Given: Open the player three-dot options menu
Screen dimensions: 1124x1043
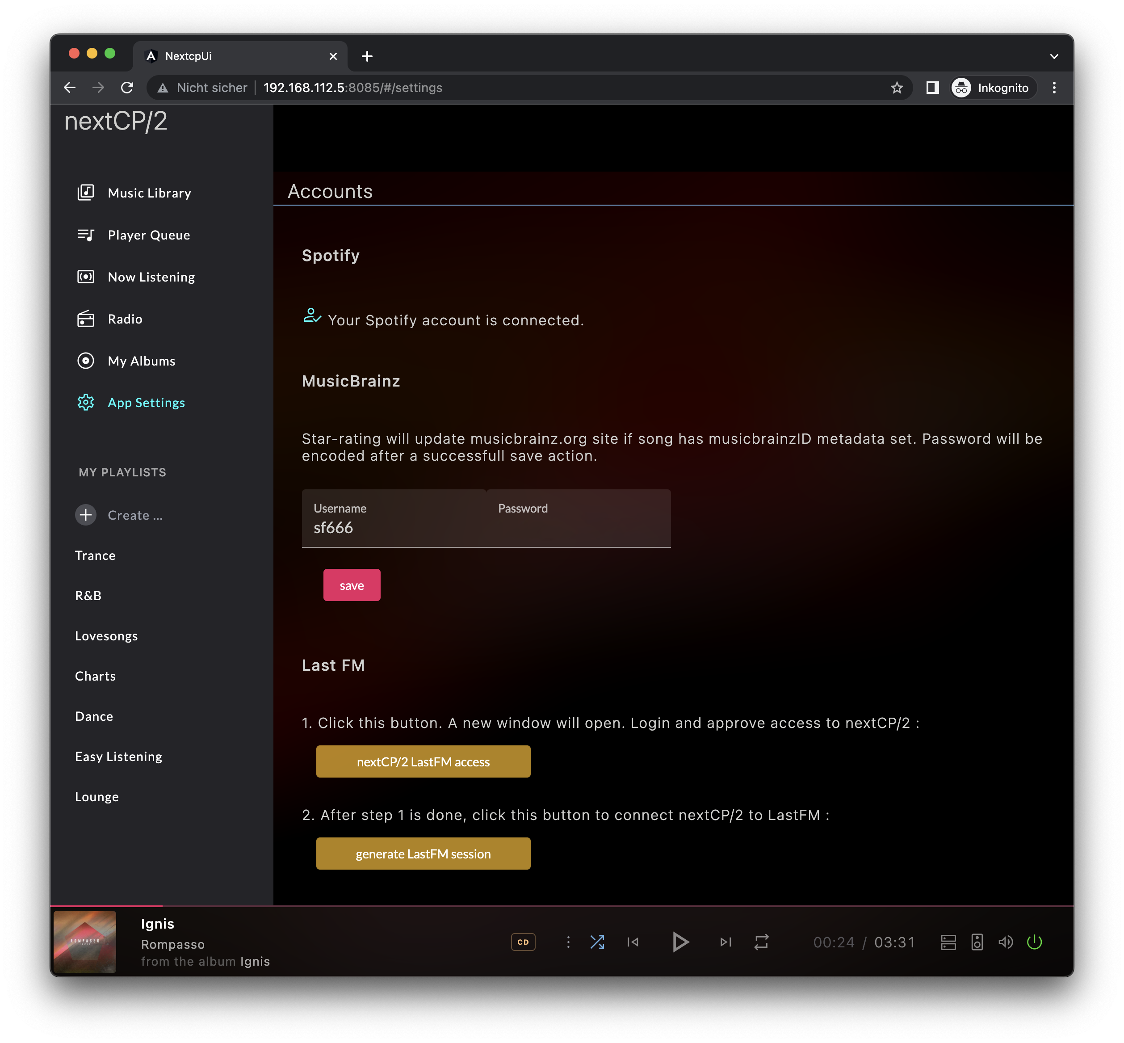Looking at the screenshot, I should pos(568,942).
